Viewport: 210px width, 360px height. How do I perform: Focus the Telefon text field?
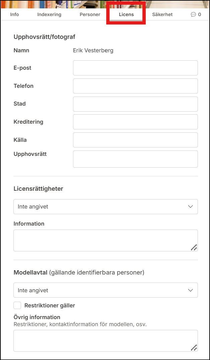(135, 86)
